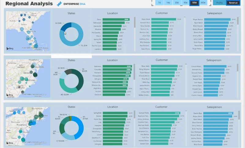Click the Sean Morris customer bar
The height and width of the screenshot is (148, 245).
pyautogui.click(x=159, y=49)
